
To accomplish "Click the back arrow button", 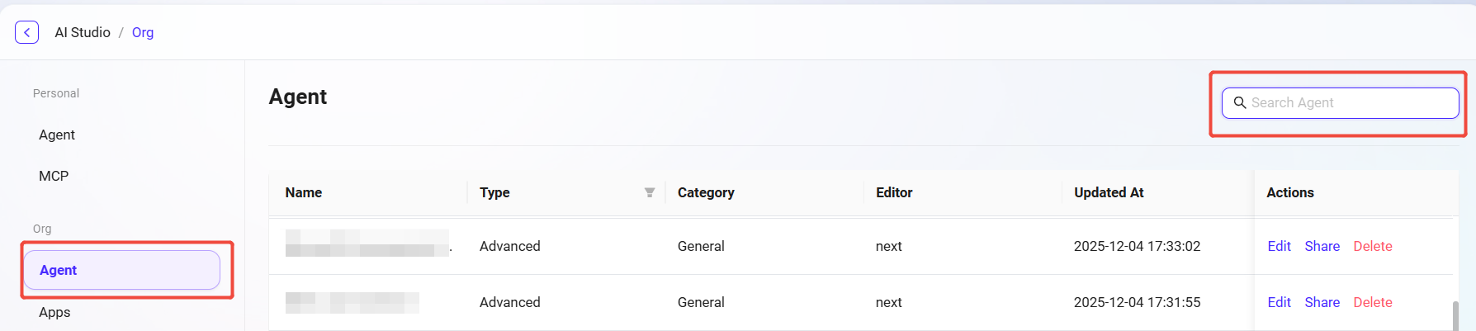I will [26, 32].
